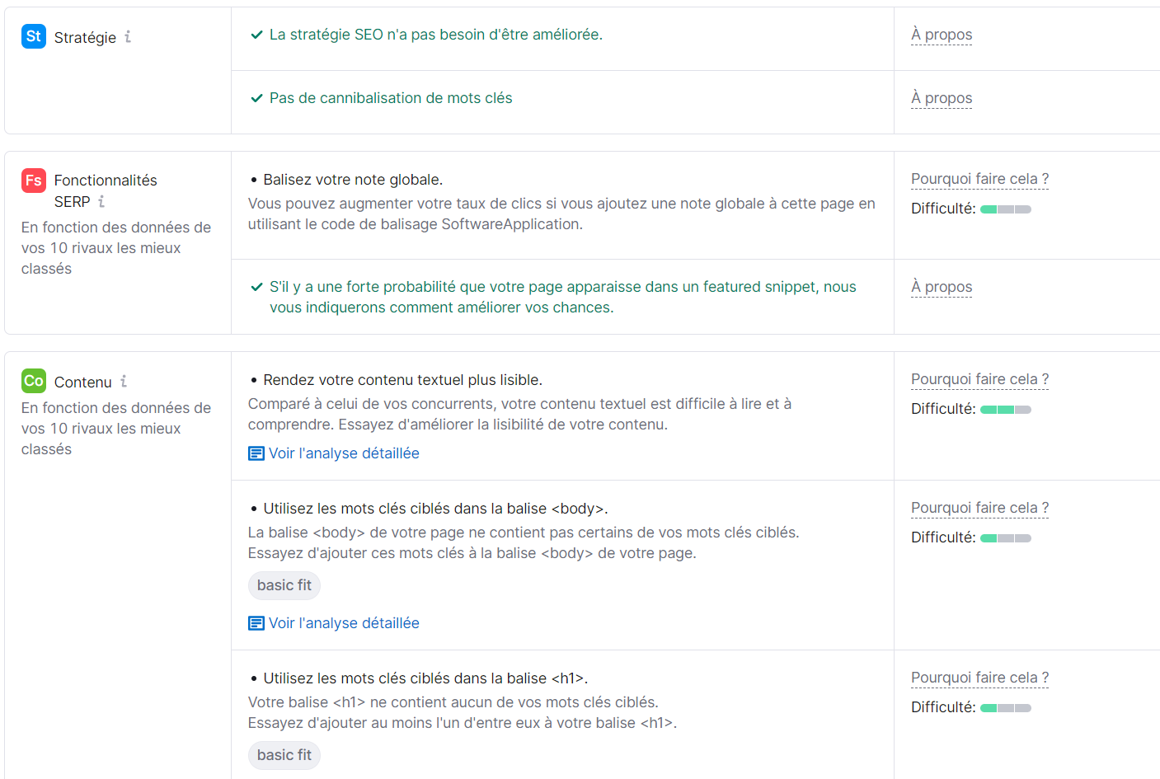Viewport: 1160px width, 779px height.
Task: Open the info tooltip next to Contenu
Action: click(x=124, y=382)
